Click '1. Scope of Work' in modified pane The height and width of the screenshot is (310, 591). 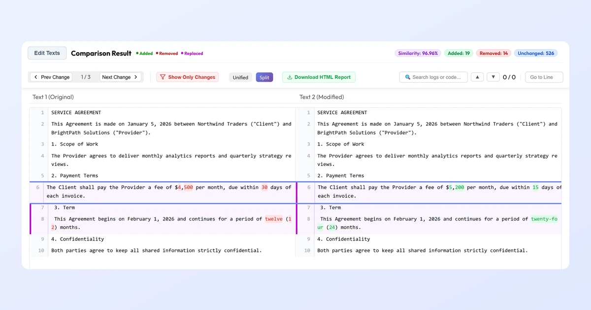coord(341,144)
